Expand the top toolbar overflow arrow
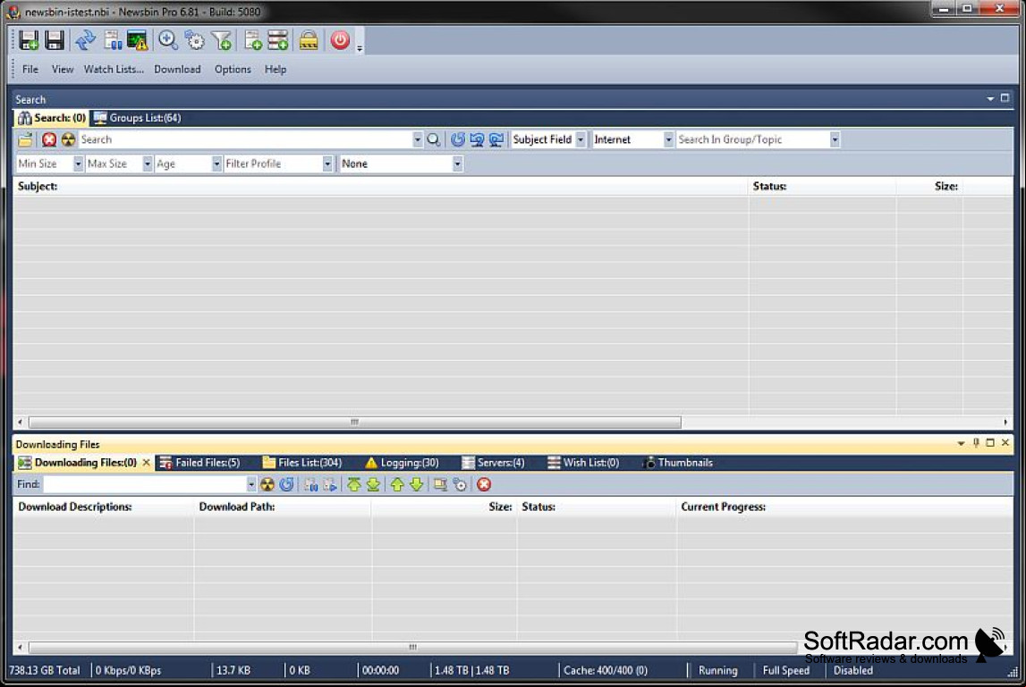 [x=360, y=47]
